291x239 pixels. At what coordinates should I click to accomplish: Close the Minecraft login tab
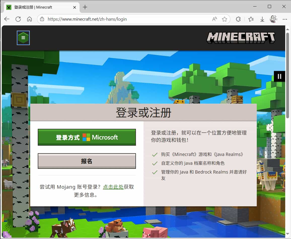[x=75, y=7]
